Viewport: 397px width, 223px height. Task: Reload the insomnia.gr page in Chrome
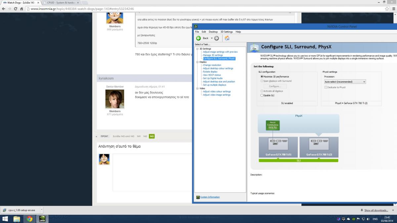(16, 9)
